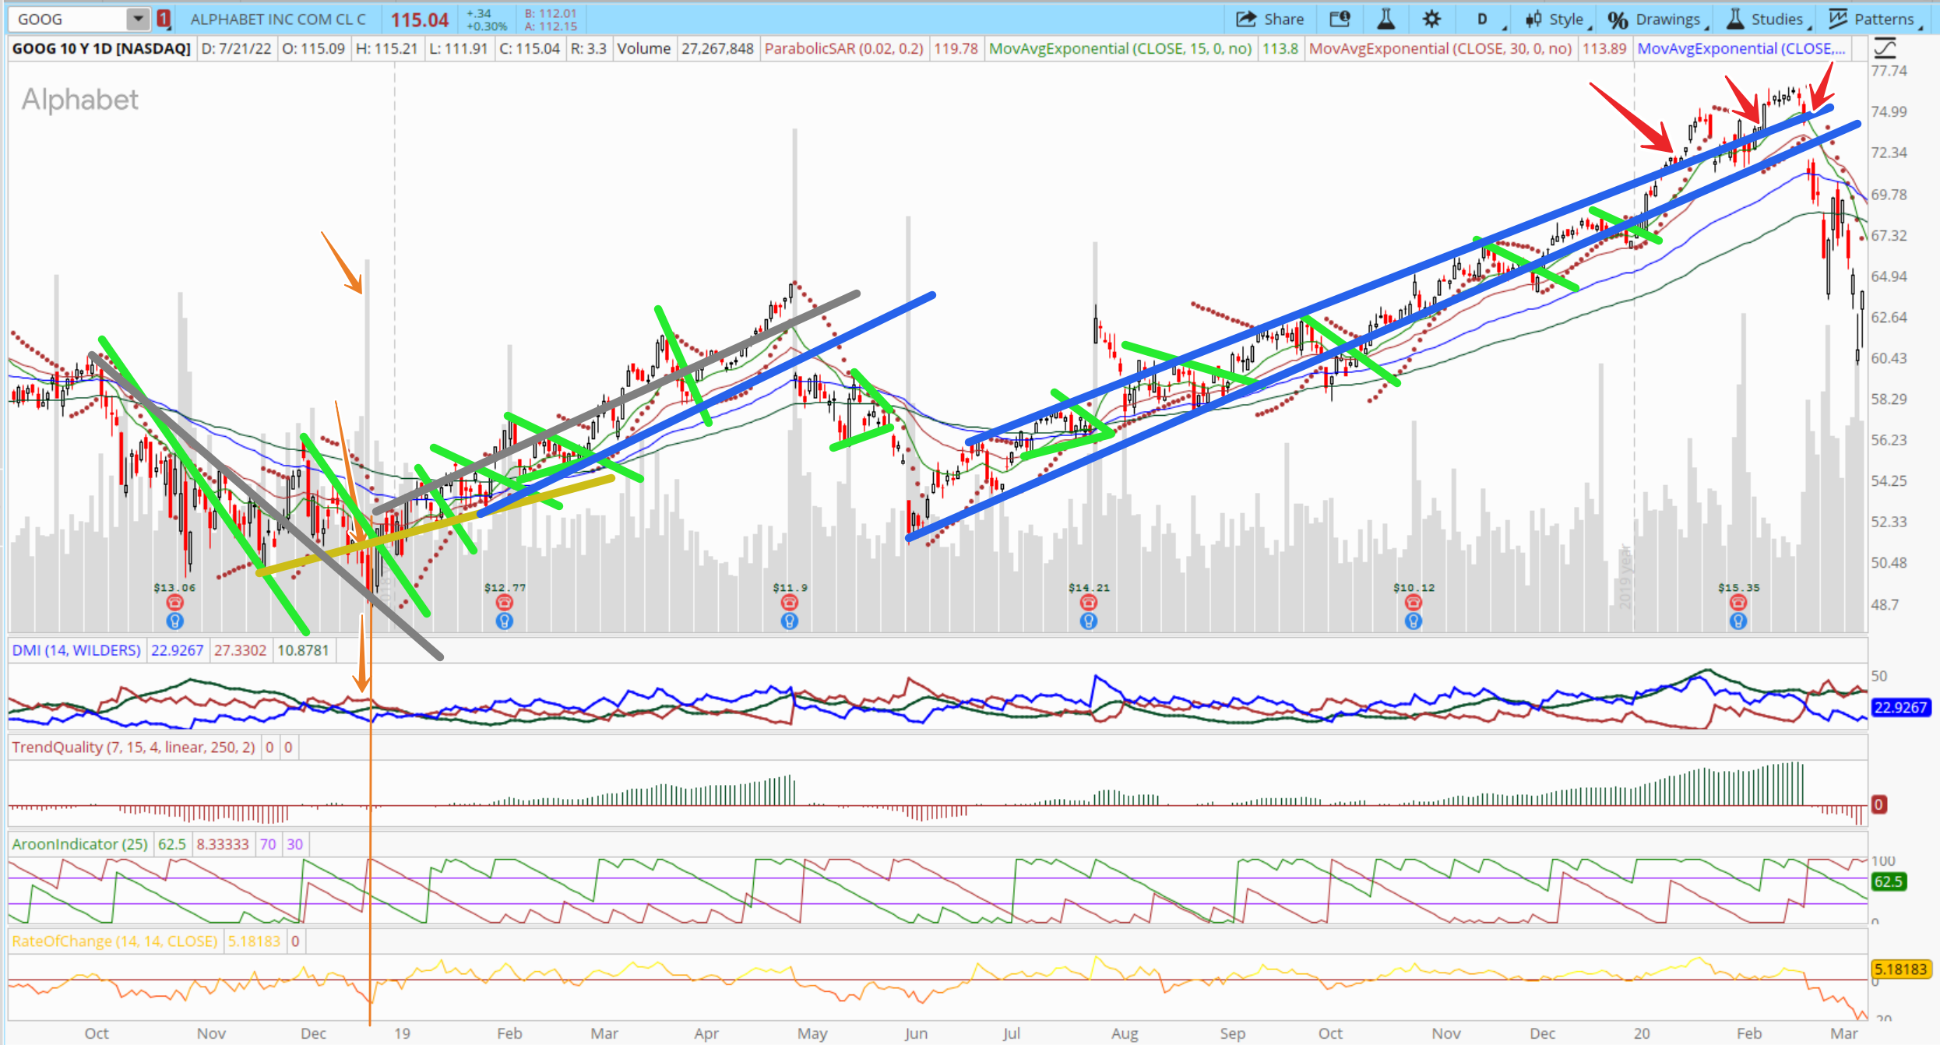Image resolution: width=1940 pixels, height=1045 pixels.
Task: Click the $11.9 earnings phone icon
Action: click(x=790, y=602)
